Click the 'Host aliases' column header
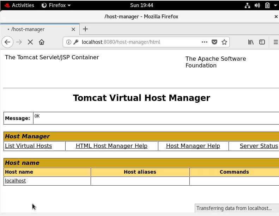Image resolution: width=279 pixels, height=216 pixels. point(140,172)
